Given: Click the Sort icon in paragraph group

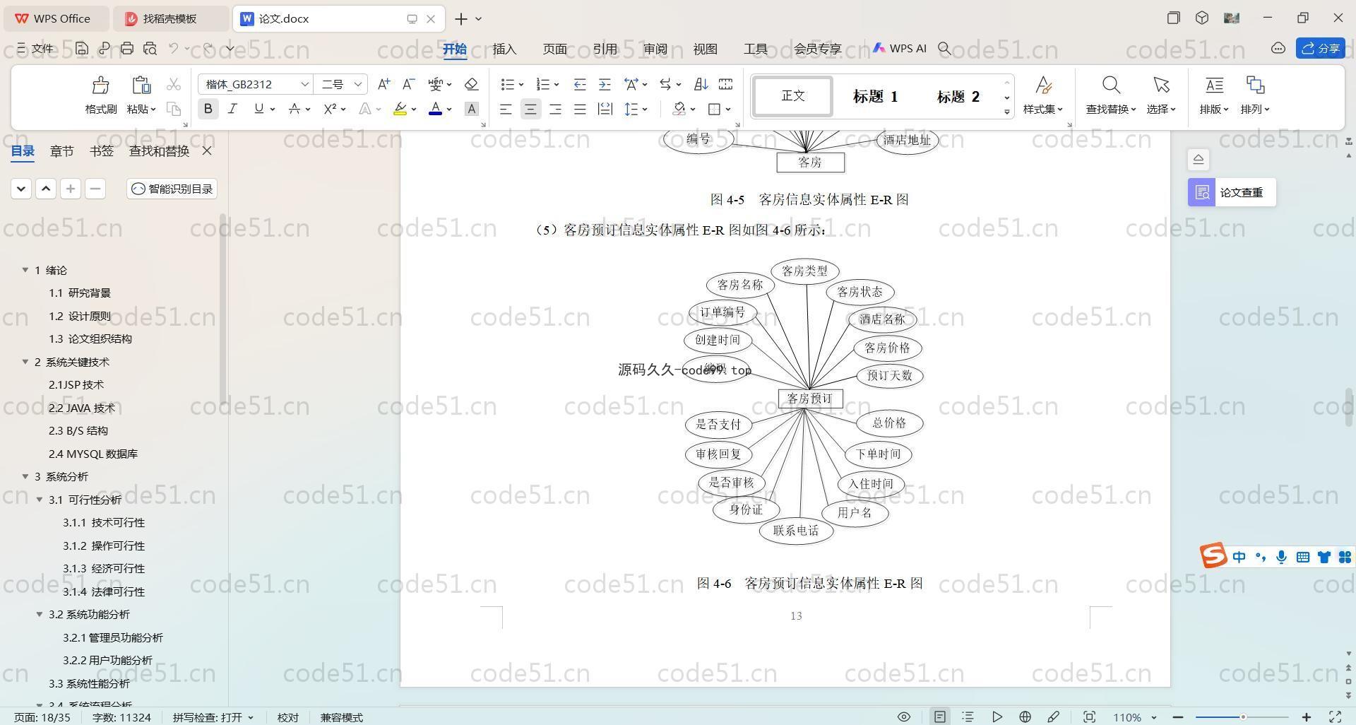Looking at the screenshot, I should click(701, 84).
